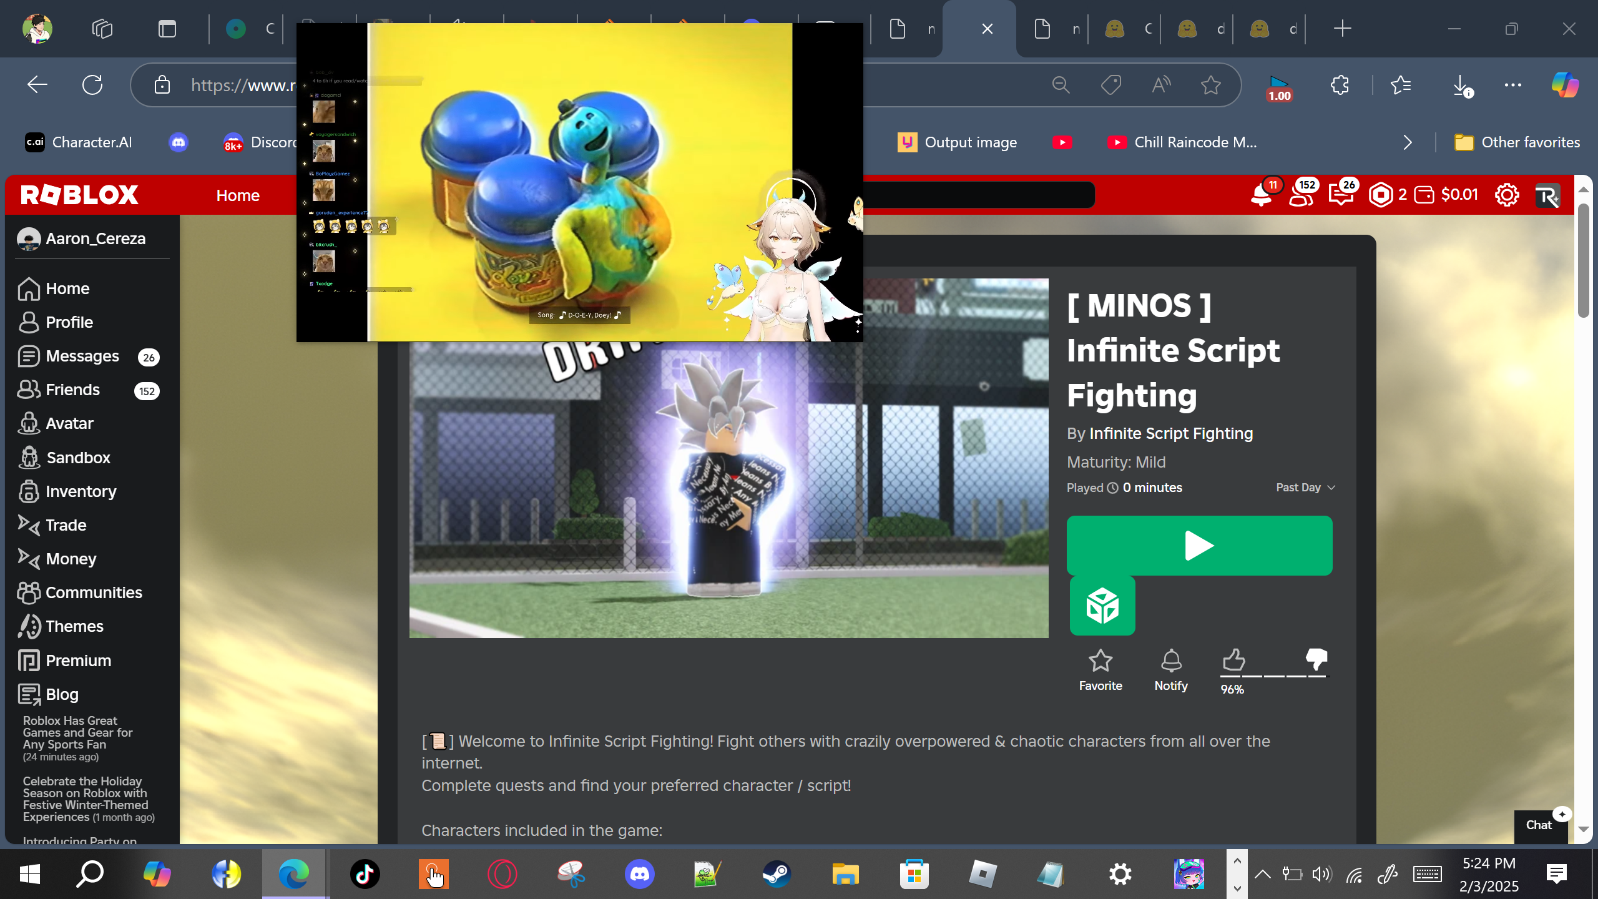The image size is (1598, 899).
Task: Click the browser back arrow
Action: click(x=37, y=85)
